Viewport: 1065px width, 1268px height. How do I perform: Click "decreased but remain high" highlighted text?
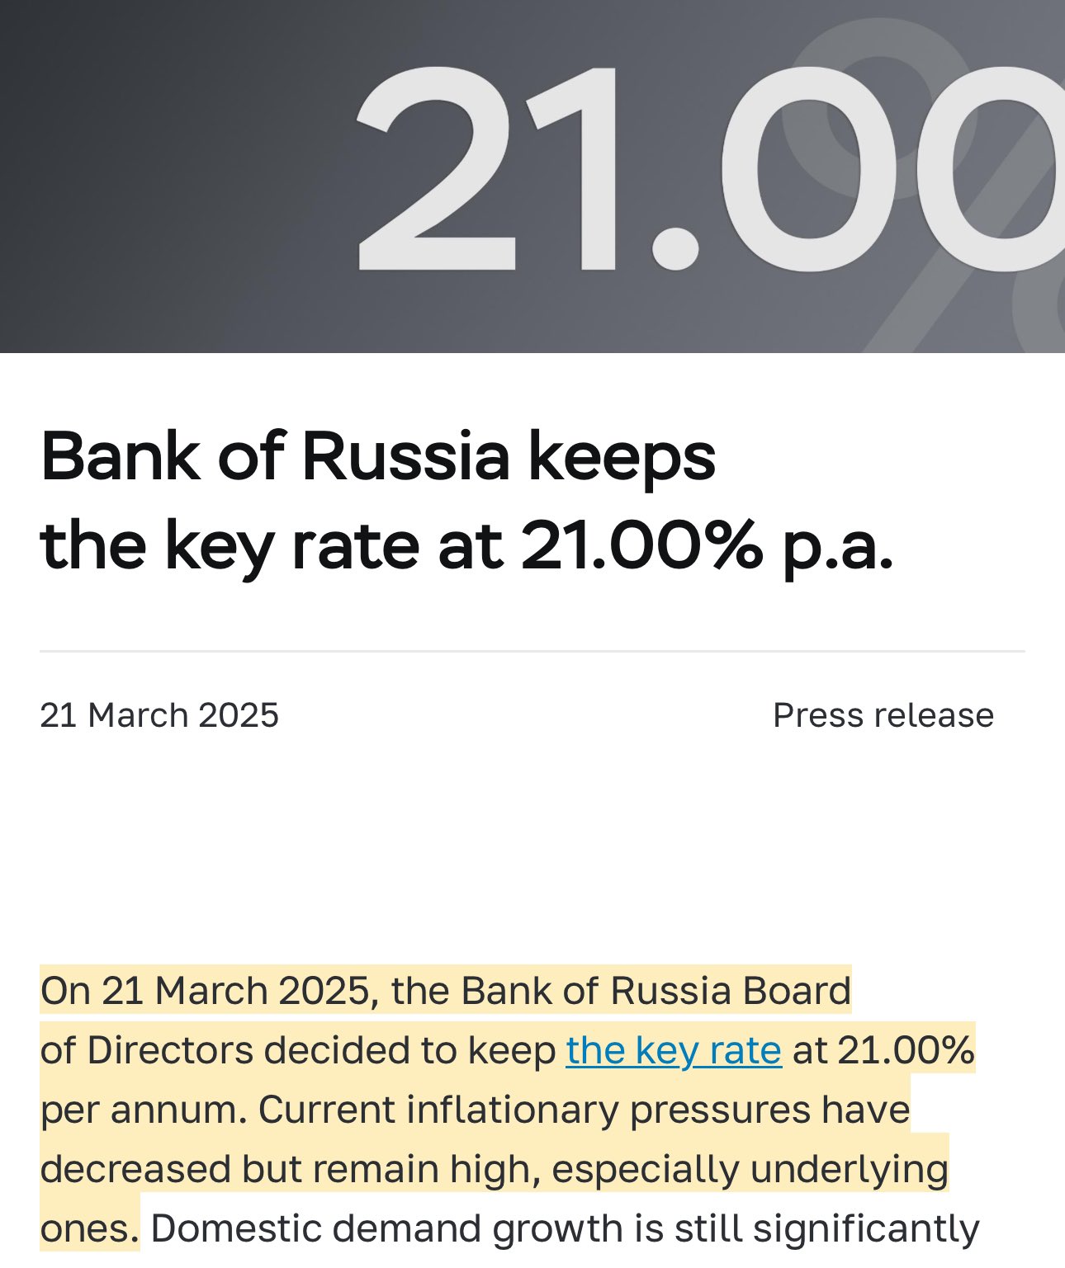pos(289,1169)
